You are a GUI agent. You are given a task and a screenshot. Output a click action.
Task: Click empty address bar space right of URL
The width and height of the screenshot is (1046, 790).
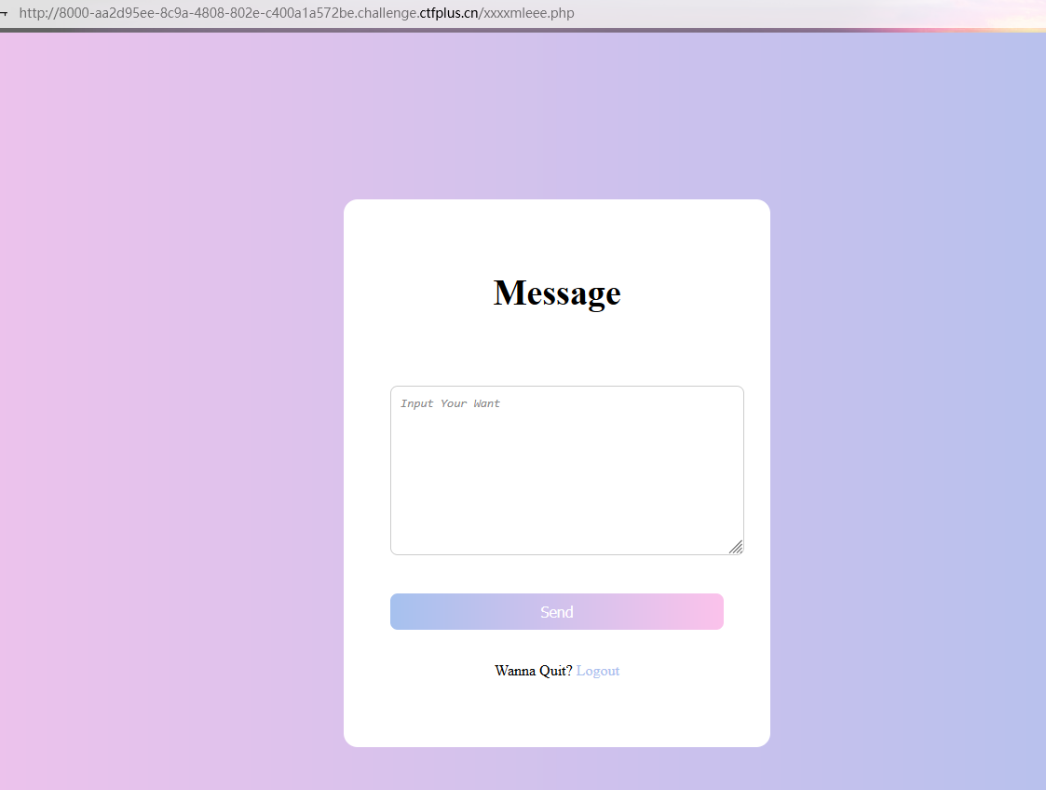tap(745, 14)
